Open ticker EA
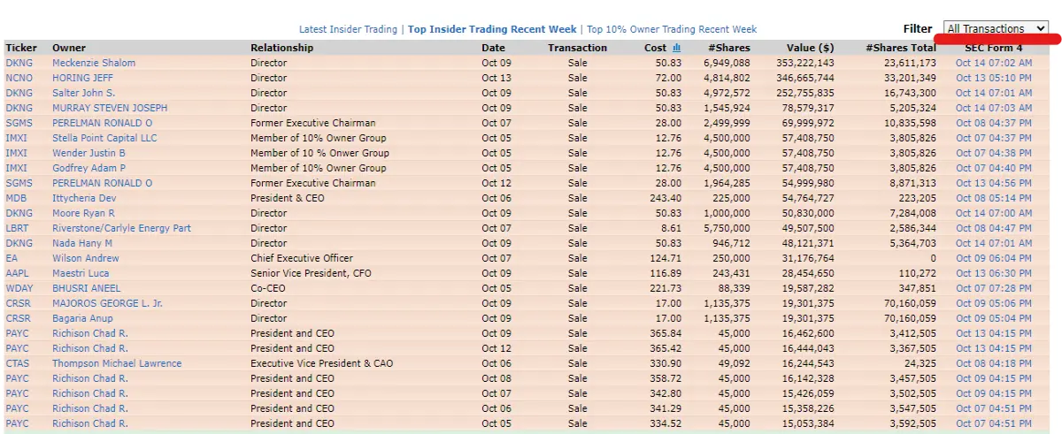 tap(12, 258)
